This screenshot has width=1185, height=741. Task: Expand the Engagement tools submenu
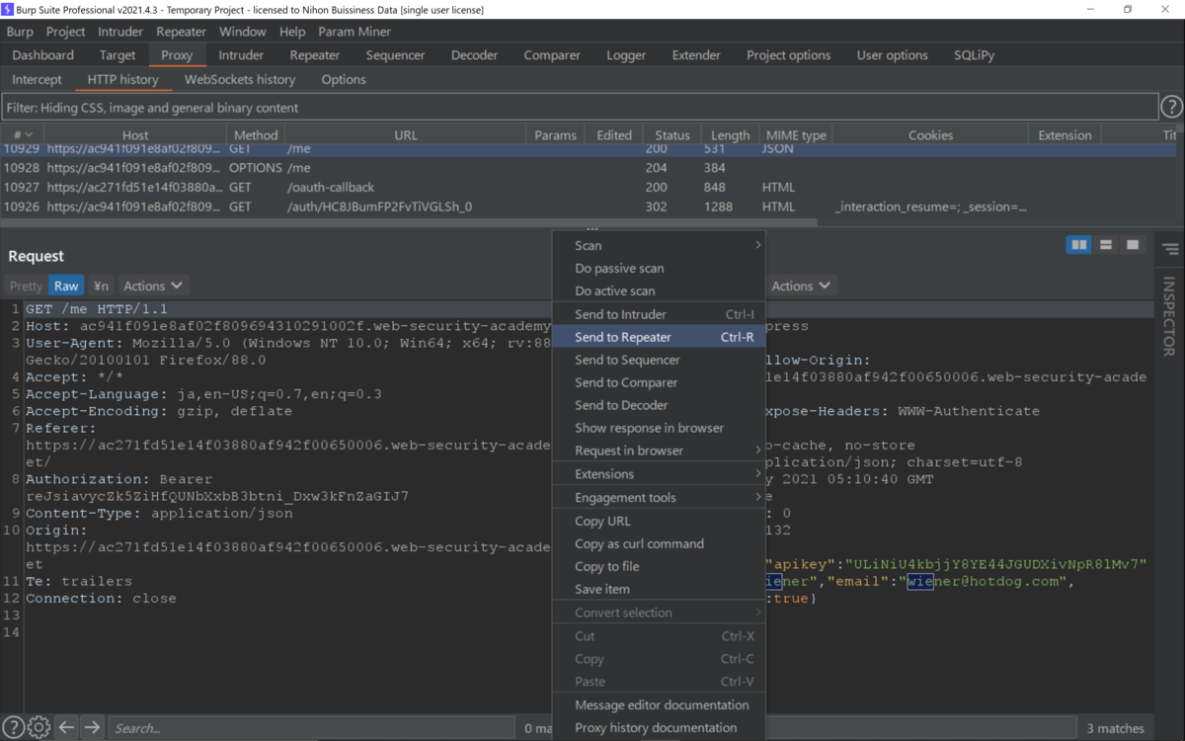(659, 497)
